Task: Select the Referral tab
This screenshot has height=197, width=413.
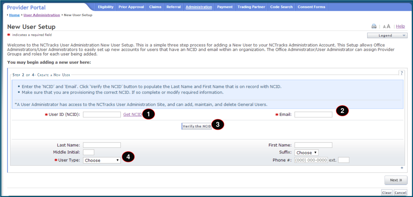Action: pos(173,7)
